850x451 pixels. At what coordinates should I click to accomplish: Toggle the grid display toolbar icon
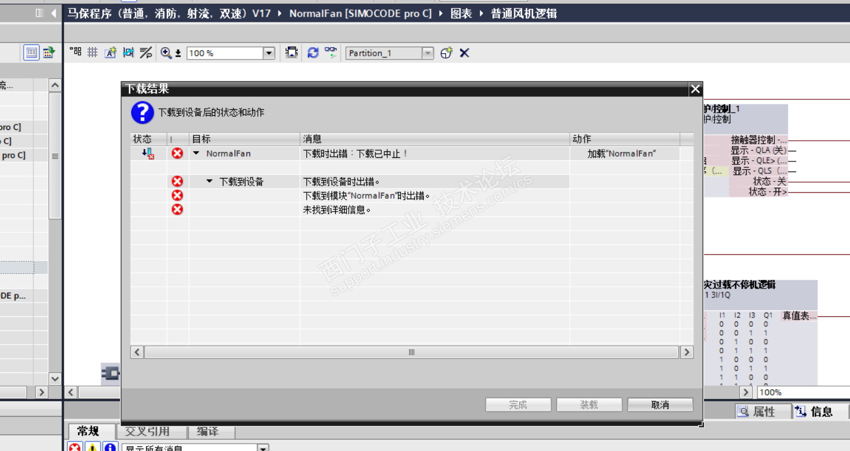pos(92,53)
